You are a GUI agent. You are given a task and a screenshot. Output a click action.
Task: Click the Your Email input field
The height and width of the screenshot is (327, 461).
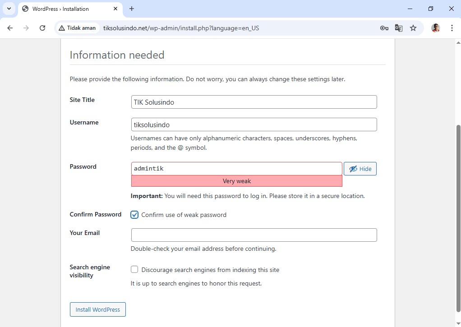[x=254, y=235]
